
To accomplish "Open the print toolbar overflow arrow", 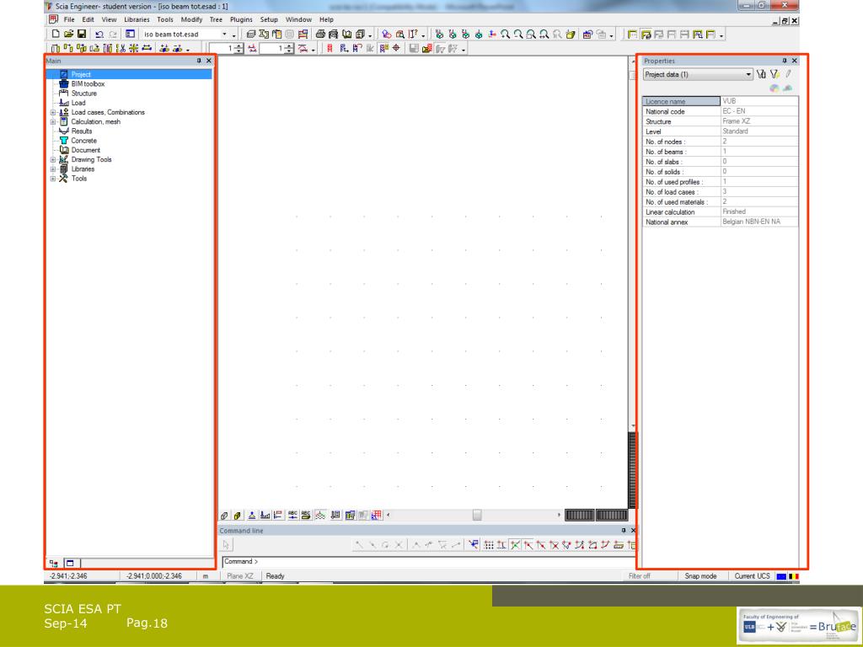I will [370, 35].
